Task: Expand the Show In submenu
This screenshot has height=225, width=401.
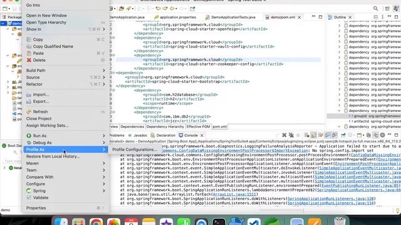Action: (x=66, y=29)
